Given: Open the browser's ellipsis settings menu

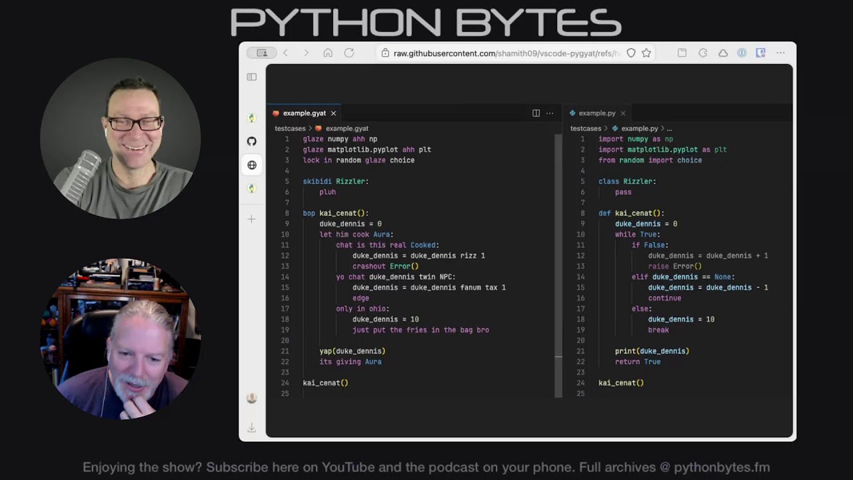Looking at the screenshot, I should click(x=780, y=53).
